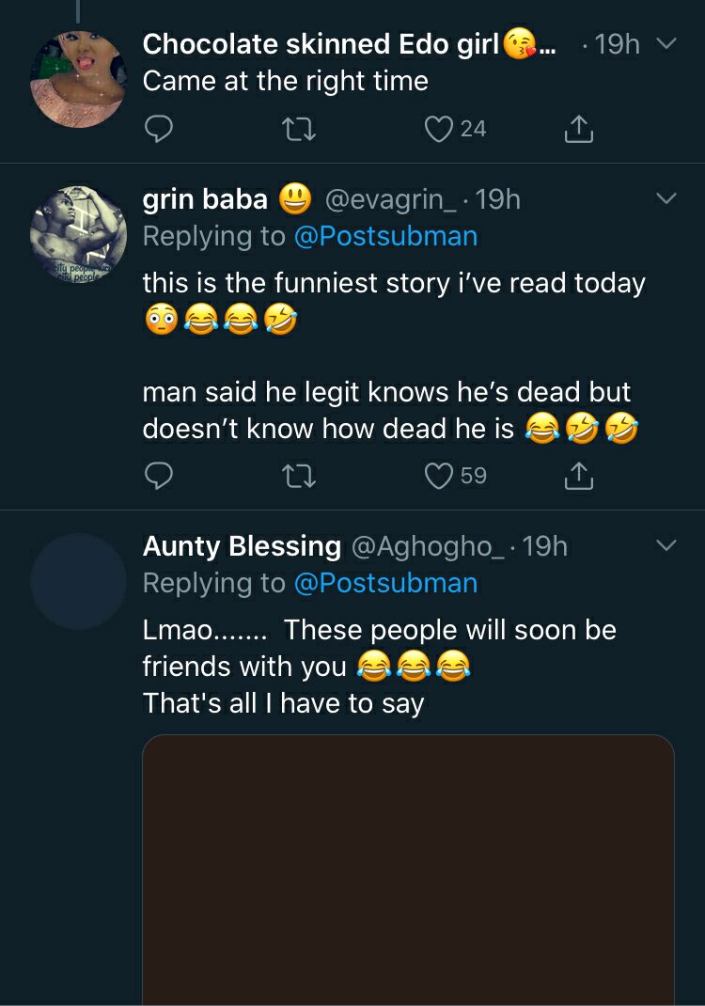The height and width of the screenshot is (1006, 705).
Task: Open @Postsubman link in grin baba's reply
Action: 385,236
